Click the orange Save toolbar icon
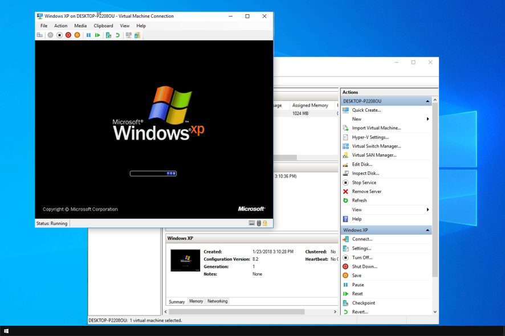 (78, 35)
